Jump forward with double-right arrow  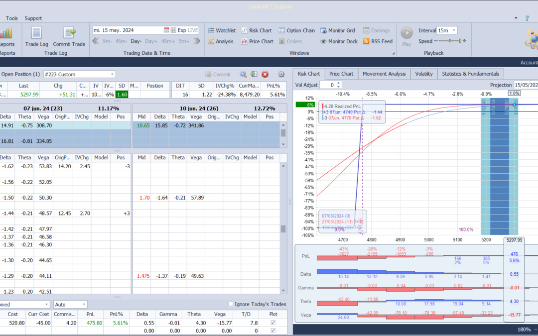[x=197, y=41]
